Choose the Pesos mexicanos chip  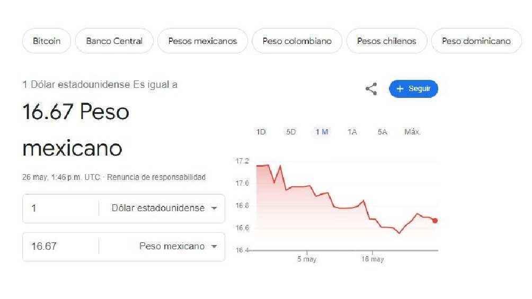(202, 41)
